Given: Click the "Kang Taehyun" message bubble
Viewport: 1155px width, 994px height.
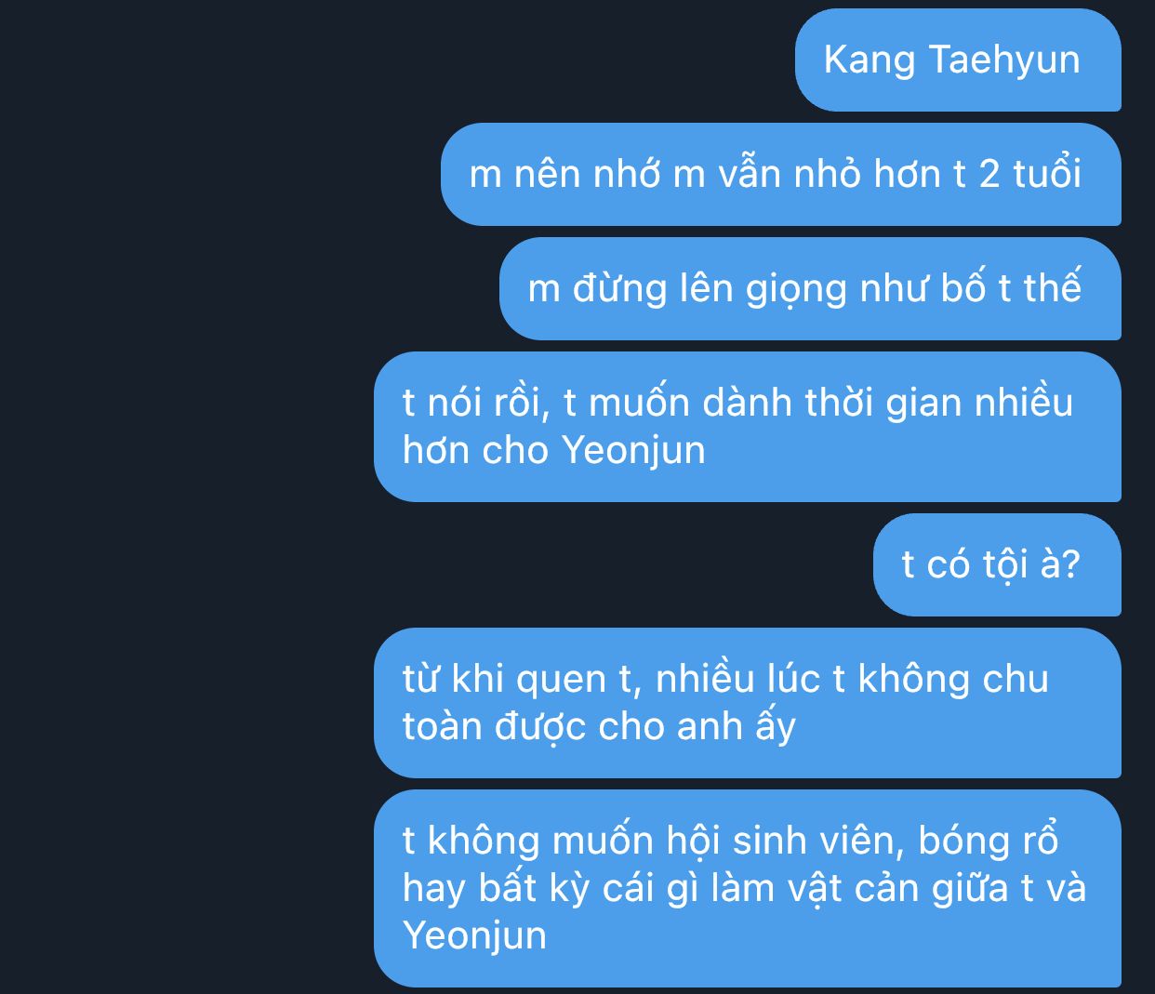Looking at the screenshot, I should click(x=958, y=60).
